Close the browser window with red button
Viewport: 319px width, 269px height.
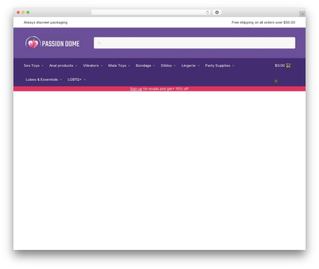(x=19, y=13)
